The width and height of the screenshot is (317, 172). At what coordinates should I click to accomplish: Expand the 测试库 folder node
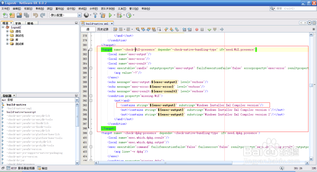7,44
